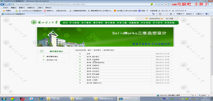213x101 pixels.
Task: Open 在线答疑 in the navigation bar
Action: [169, 23]
